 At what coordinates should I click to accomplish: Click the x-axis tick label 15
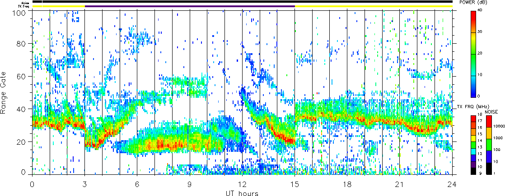pyautogui.click(x=295, y=184)
